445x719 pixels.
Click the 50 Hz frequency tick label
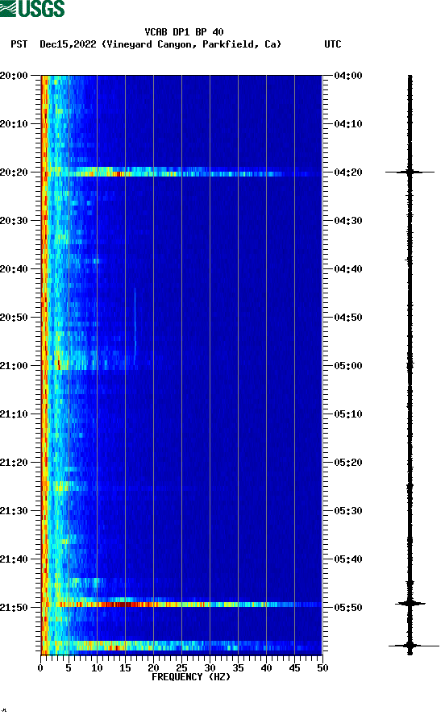(x=322, y=668)
